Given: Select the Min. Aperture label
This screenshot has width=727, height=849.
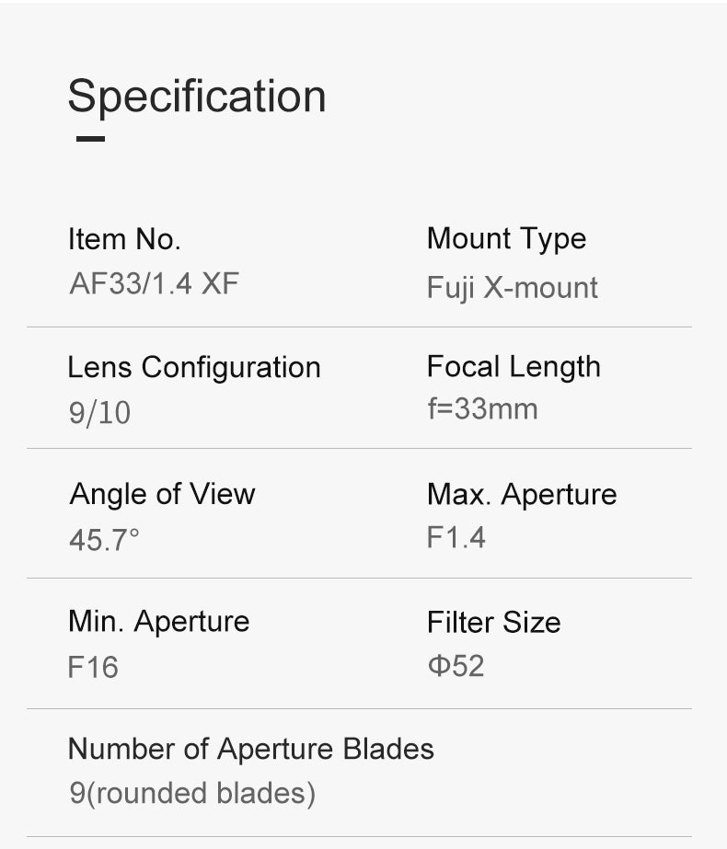Looking at the screenshot, I should tap(158, 621).
